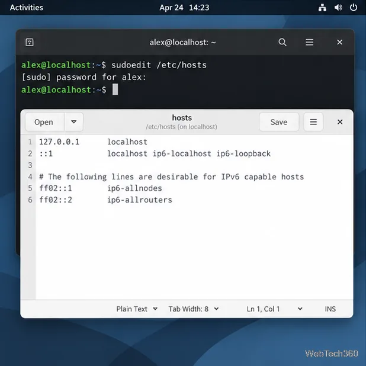366x366 pixels.
Task: Click ff02::1 on line 5
Action: [x=56, y=188]
